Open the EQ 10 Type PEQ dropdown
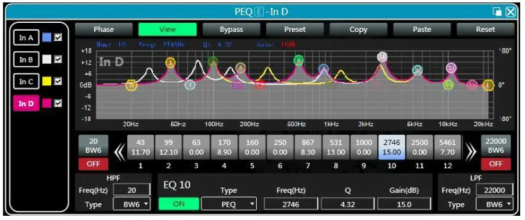 pyautogui.click(x=228, y=204)
